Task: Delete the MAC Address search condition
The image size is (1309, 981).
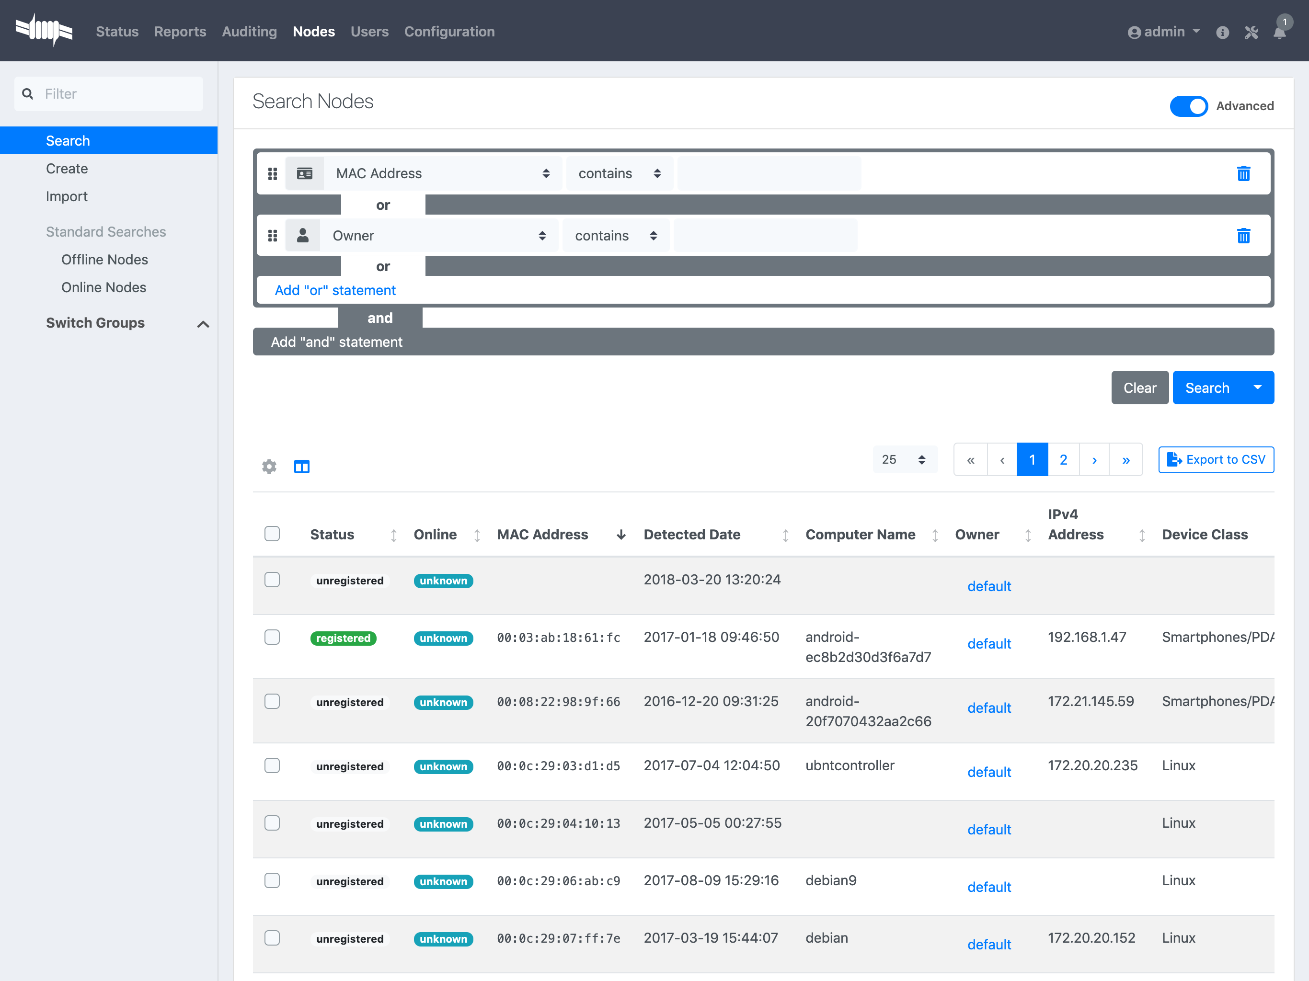Action: coord(1243,173)
